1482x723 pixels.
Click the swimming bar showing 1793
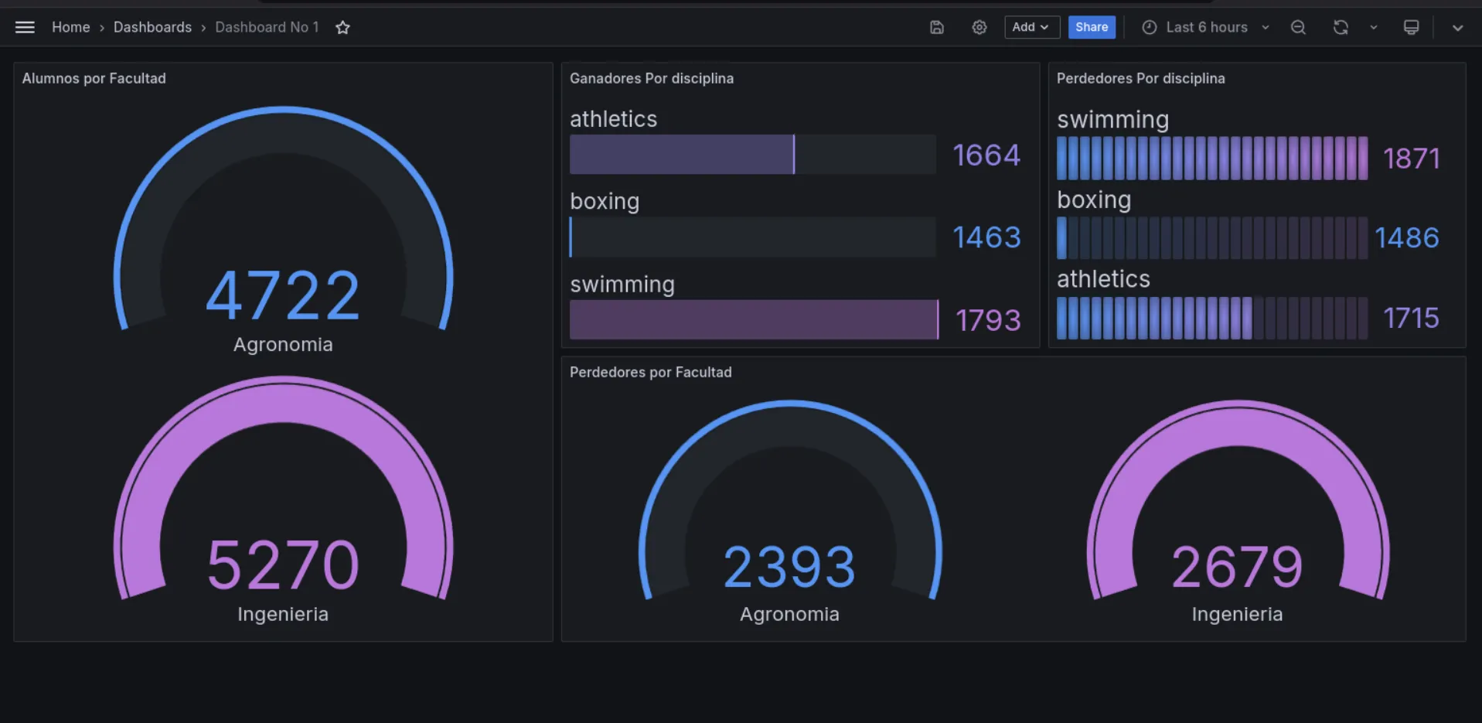[754, 319]
